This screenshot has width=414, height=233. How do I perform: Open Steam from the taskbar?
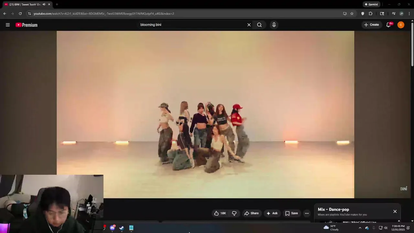pos(122,228)
